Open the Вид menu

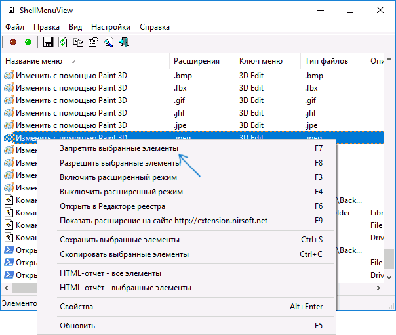(x=75, y=27)
